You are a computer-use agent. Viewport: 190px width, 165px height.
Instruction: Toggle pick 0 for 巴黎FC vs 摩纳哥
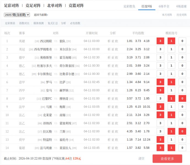(182, 98)
